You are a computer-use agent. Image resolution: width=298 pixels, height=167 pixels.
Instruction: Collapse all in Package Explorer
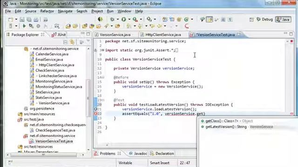click(x=65, y=42)
